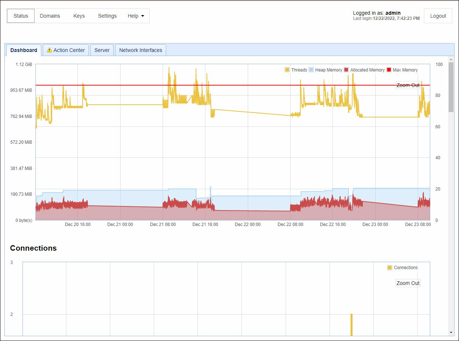Click the scrollbar up arrow
459x341 pixels.
[451, 59]
